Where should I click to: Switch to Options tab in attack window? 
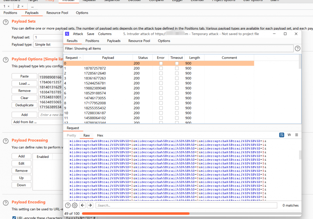[x=164, y=41]
